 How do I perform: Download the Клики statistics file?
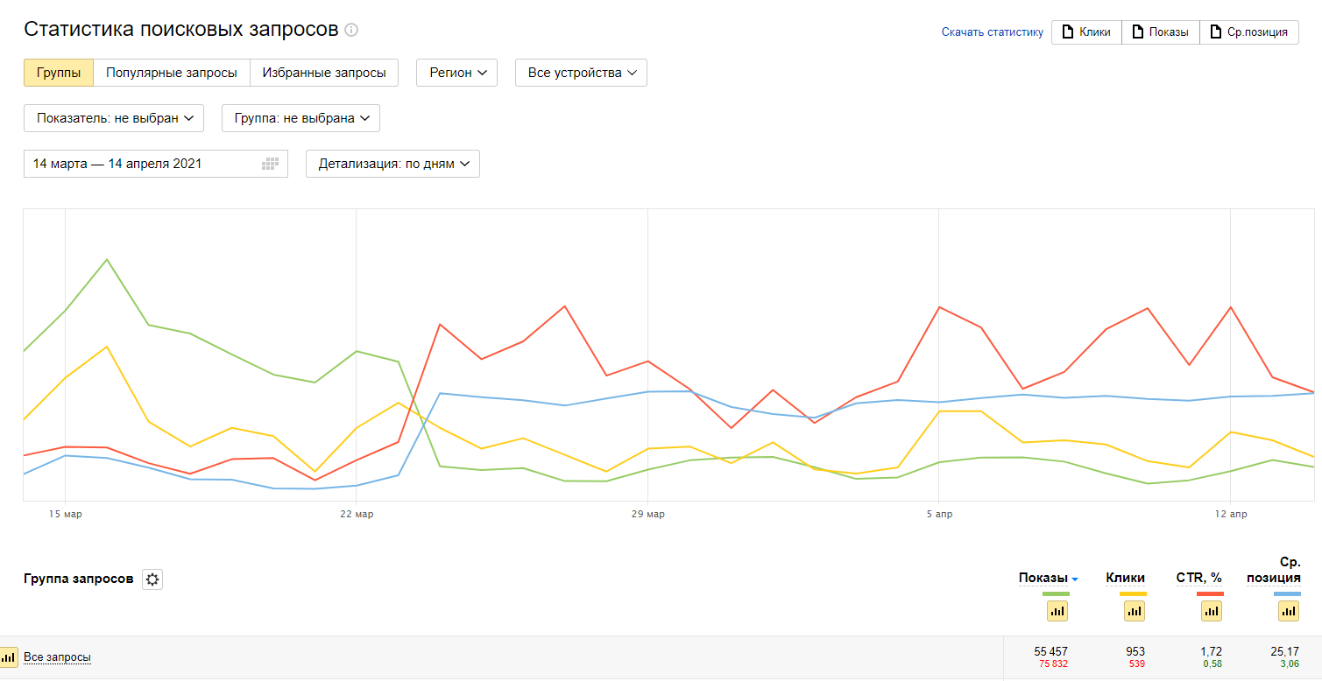(1086, 32)
